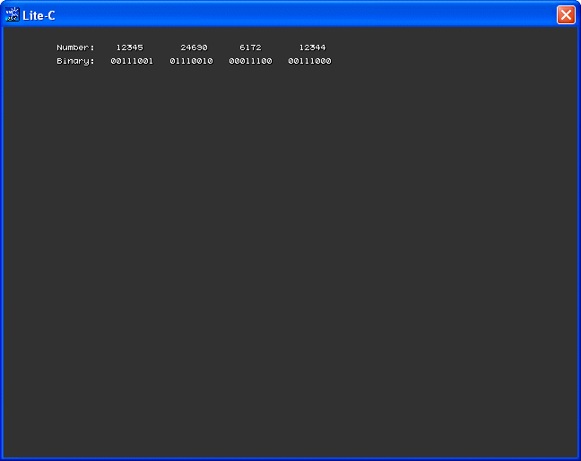Screen dimensions: 581x461
Task: Select the number 12345
Action: [129, 48]
